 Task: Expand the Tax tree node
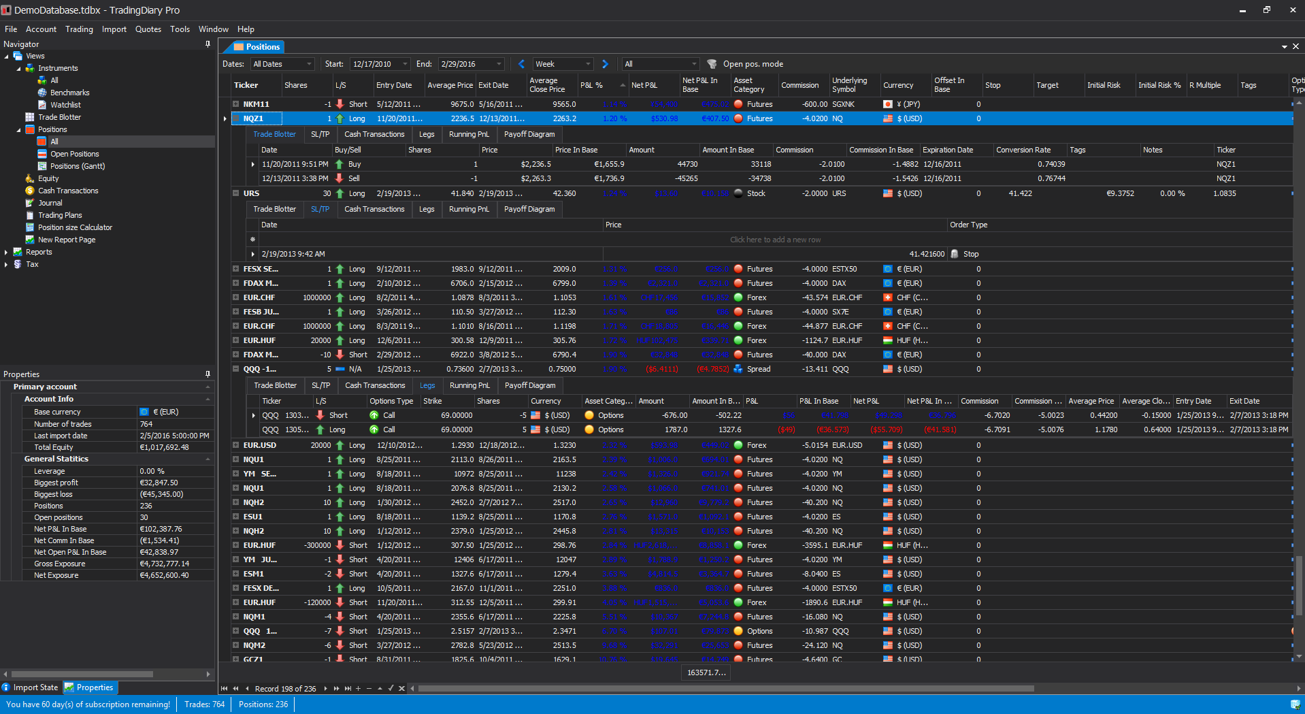[x=6, y=265]
